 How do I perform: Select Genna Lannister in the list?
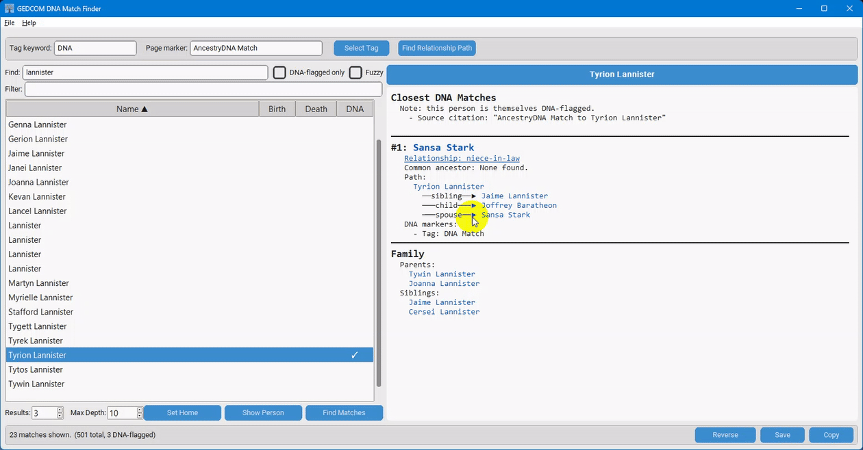pyautogui.click(x=190, y=124)
